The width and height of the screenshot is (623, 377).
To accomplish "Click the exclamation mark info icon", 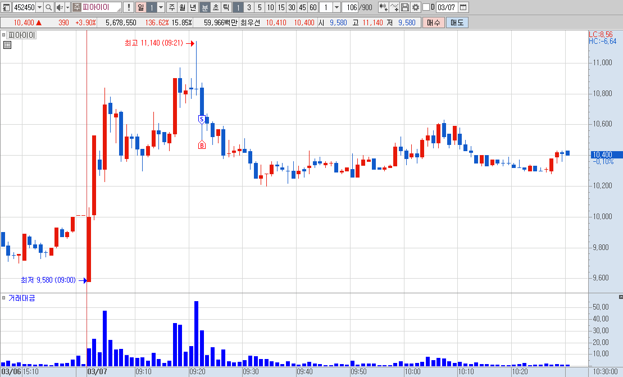I will coord(128,7).
